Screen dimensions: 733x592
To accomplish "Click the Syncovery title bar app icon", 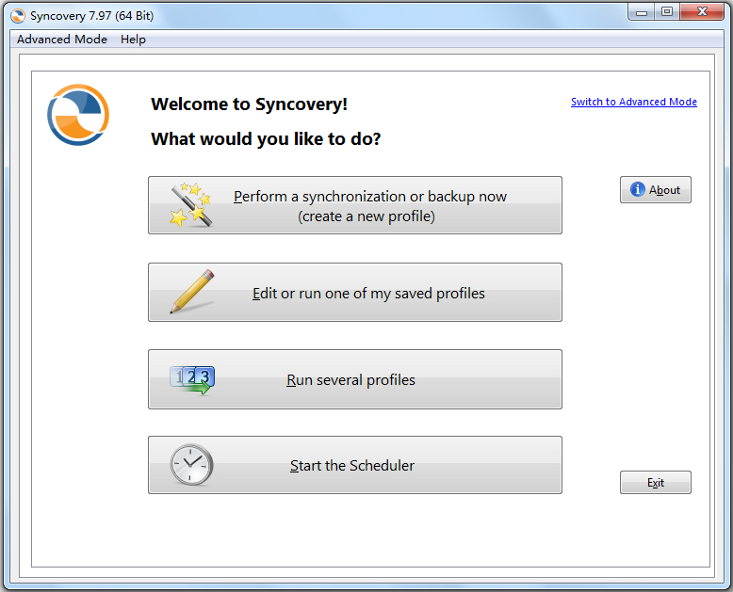I will (18, 16).
